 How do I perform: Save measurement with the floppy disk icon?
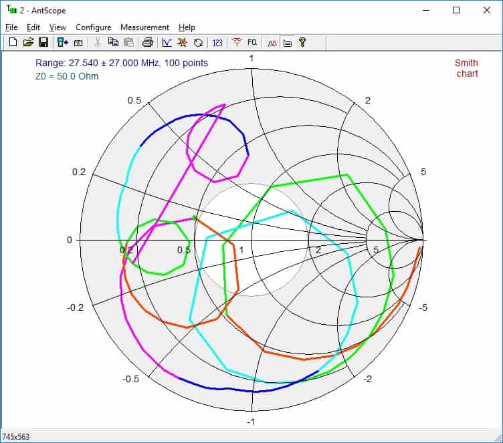pos(43,42)
